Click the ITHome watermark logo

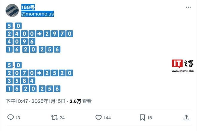point(182,64)
